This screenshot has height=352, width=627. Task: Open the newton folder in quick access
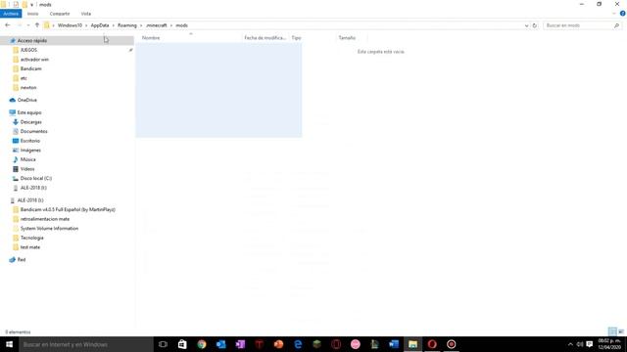[28, 87]
